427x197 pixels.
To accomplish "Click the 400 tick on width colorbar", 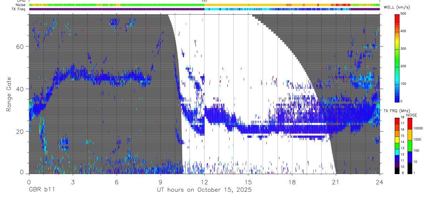I will (x=404, y=31).
